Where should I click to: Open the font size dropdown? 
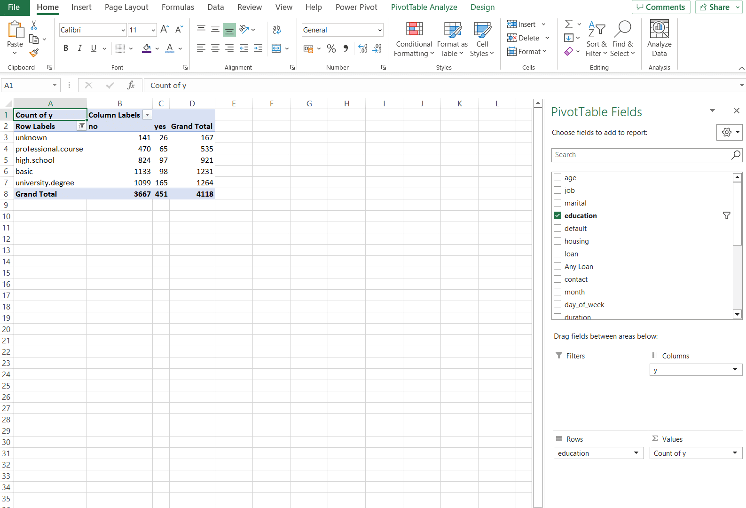point(153,30)
